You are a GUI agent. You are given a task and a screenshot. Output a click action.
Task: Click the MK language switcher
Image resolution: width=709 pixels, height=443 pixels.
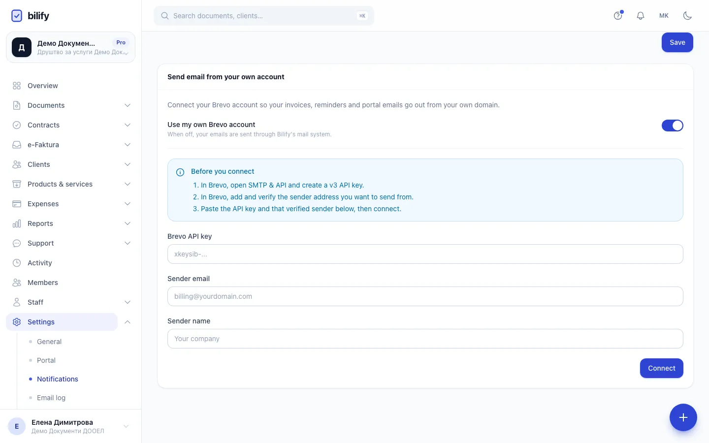coord(664,16)
